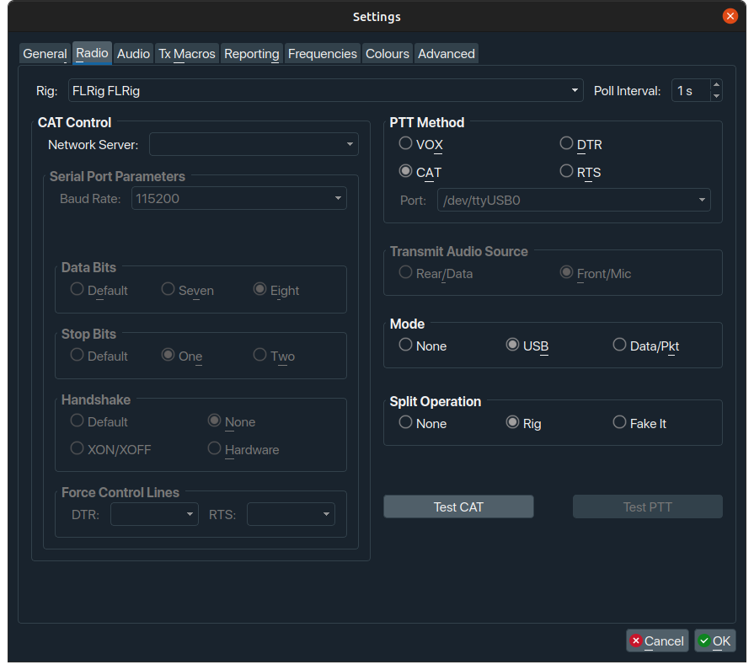Open the Rig selection dropdown
Image resolution: width=754 pixels, height=670 pixels.
click(x=575, y=90)
